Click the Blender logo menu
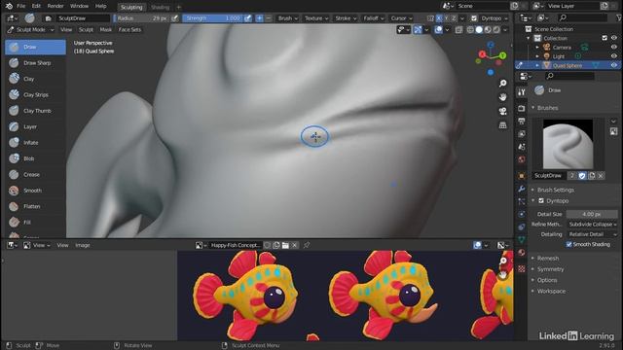 click(x=9, y=6)
